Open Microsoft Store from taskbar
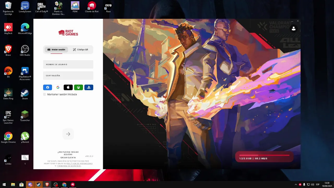The height and width of the screenshot is (188, 334). [21, 184]
